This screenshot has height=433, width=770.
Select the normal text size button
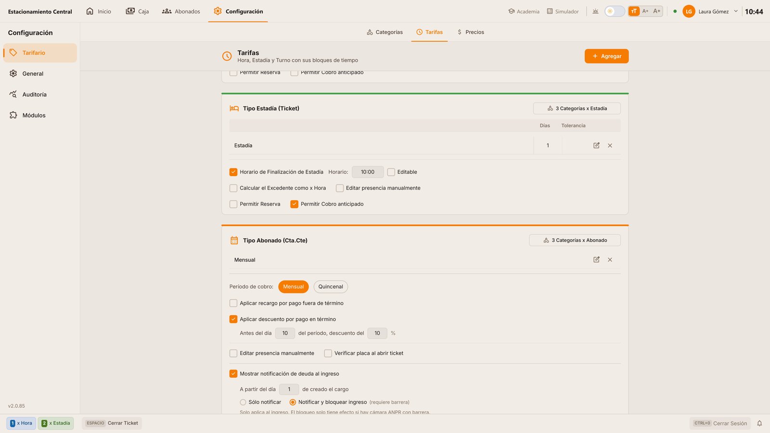tap(634, 11)
